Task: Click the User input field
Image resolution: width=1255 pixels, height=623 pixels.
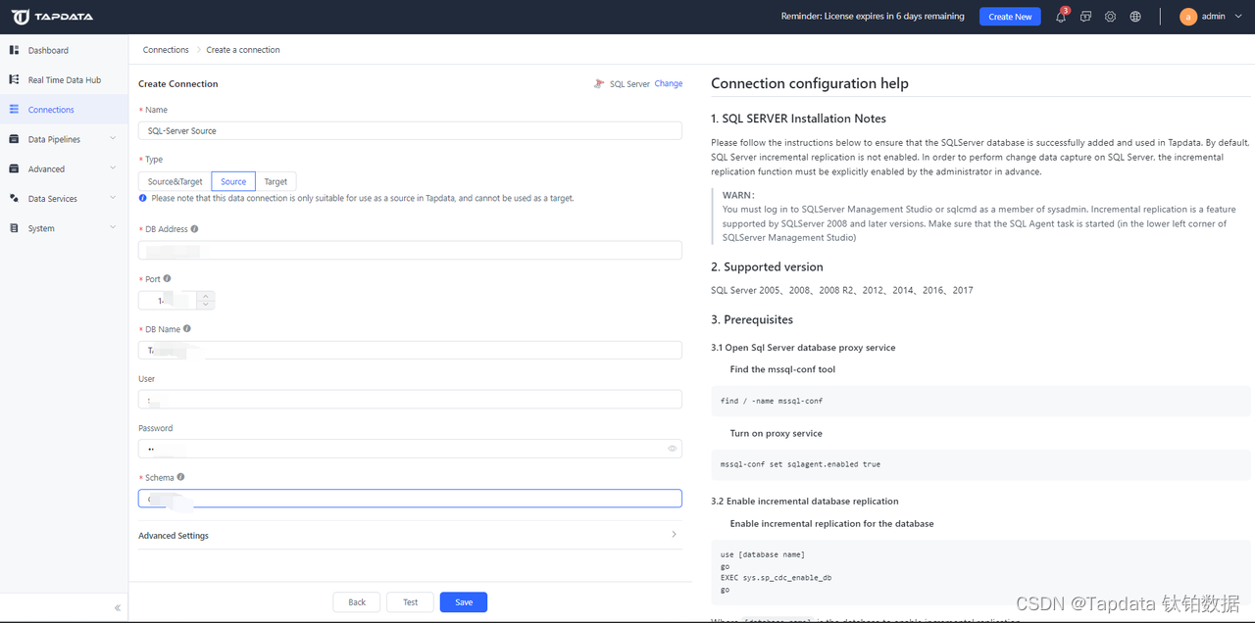Action: 410,399
